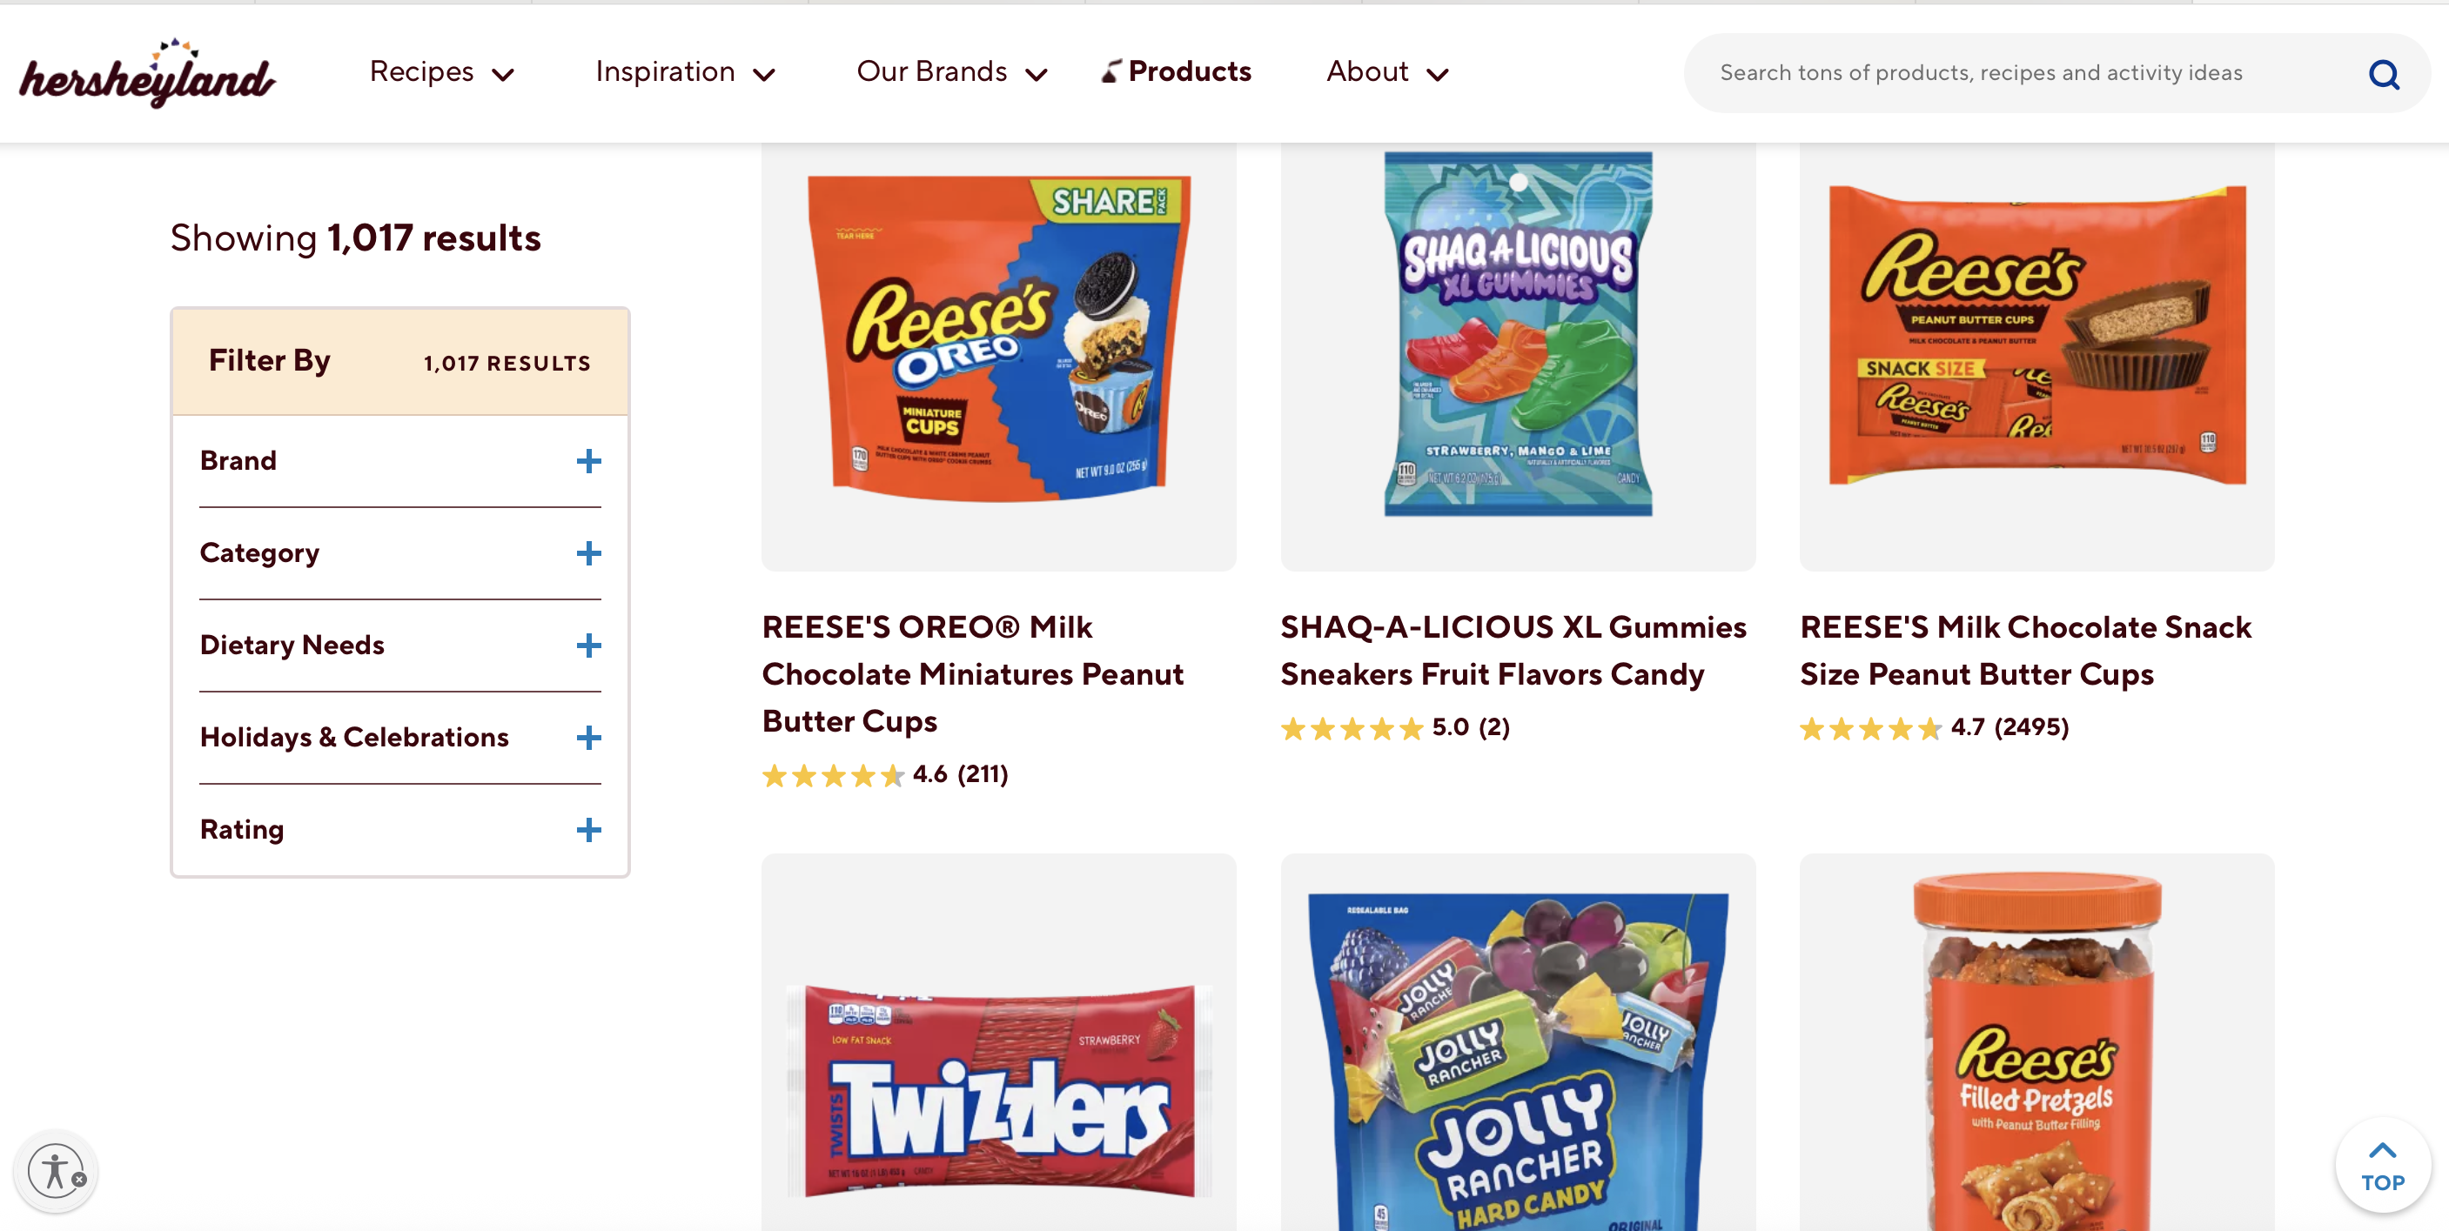This screenshot has height=1231, width=2449.
Task: Open the accessibility options icon
Action: pyautogui.click(x=55, y=1170)
